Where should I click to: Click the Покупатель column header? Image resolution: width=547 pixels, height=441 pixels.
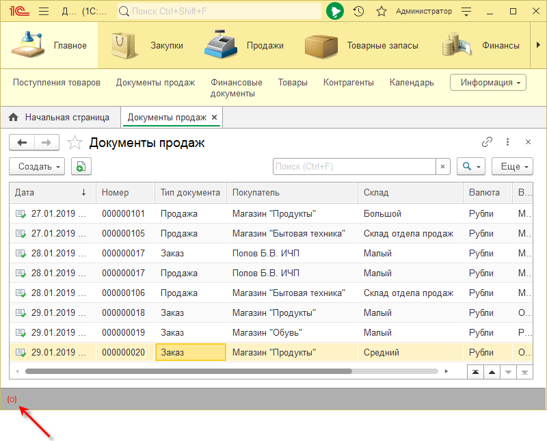[293, 193]
